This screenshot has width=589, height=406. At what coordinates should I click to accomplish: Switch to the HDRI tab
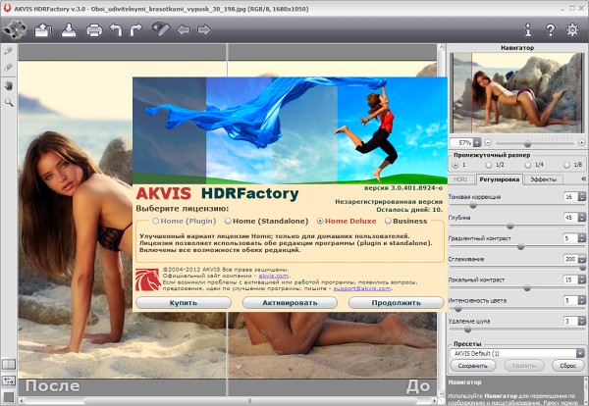[461, 179]
